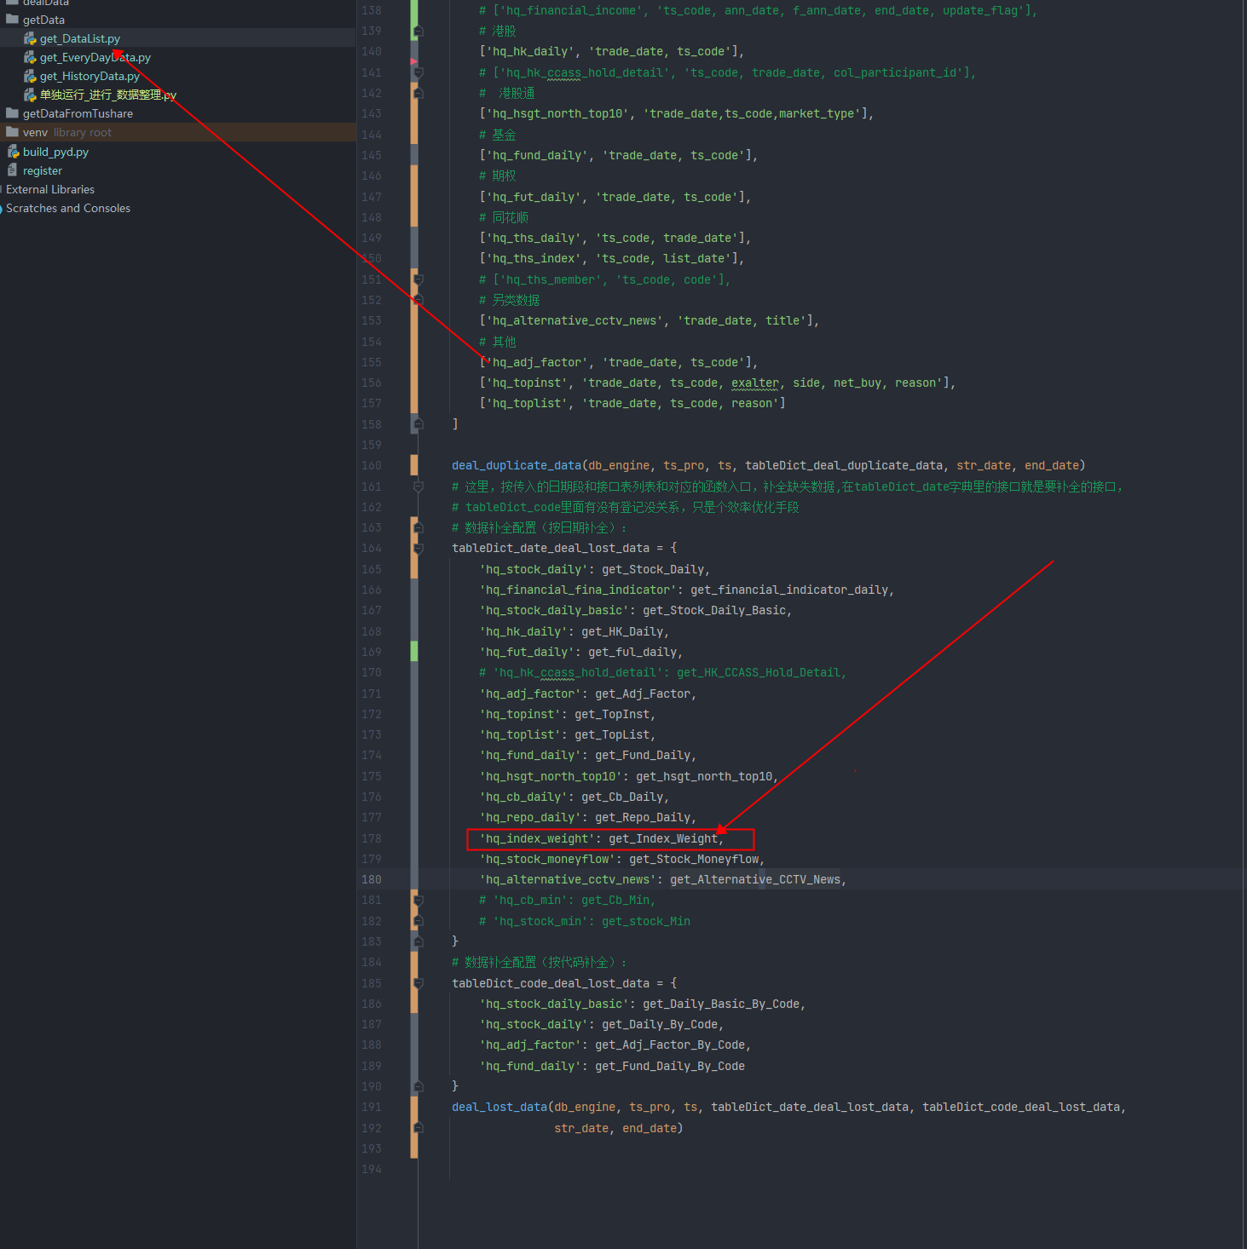Viewport: 1247px width, 1249px height.
Task: Click the deal_lost_data function call on line 191
Action: pyautogui.click(x=499, y=1107)
